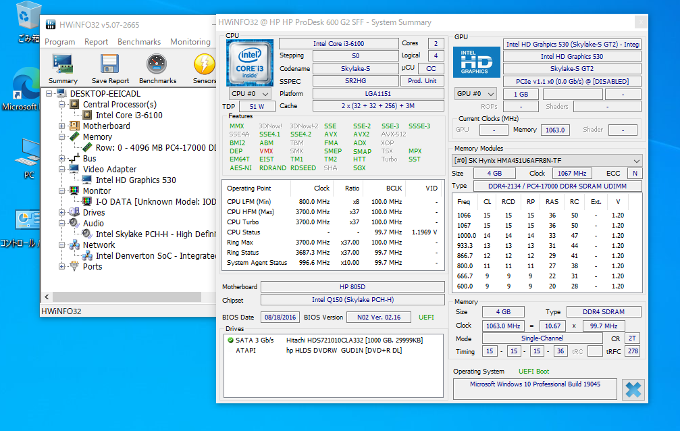
Task: Open the SK Hynix memory module dropdown
Action: 547,161
